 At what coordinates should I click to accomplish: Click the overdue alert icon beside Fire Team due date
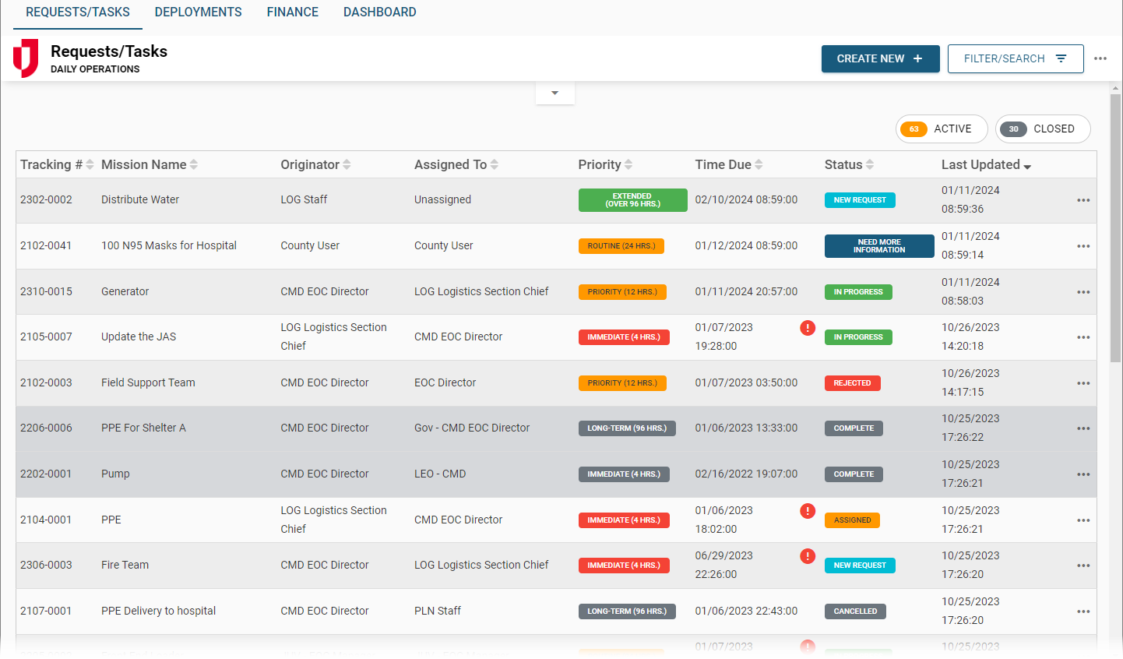pyautogui.click(x=808, y=556)
